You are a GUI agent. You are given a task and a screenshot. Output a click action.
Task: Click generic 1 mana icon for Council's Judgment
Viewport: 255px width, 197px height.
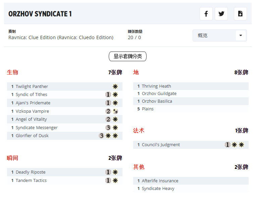pyautogui.click(x=227, y=145)
